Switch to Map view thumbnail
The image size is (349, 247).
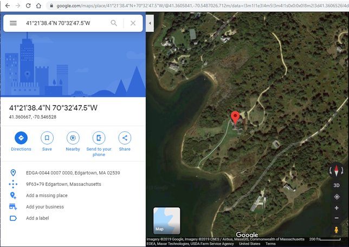167,220
